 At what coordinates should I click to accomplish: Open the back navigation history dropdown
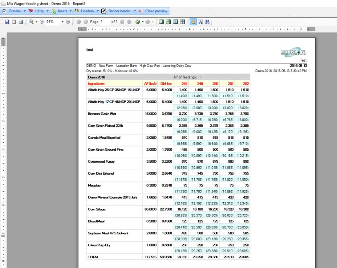point(142,22)
